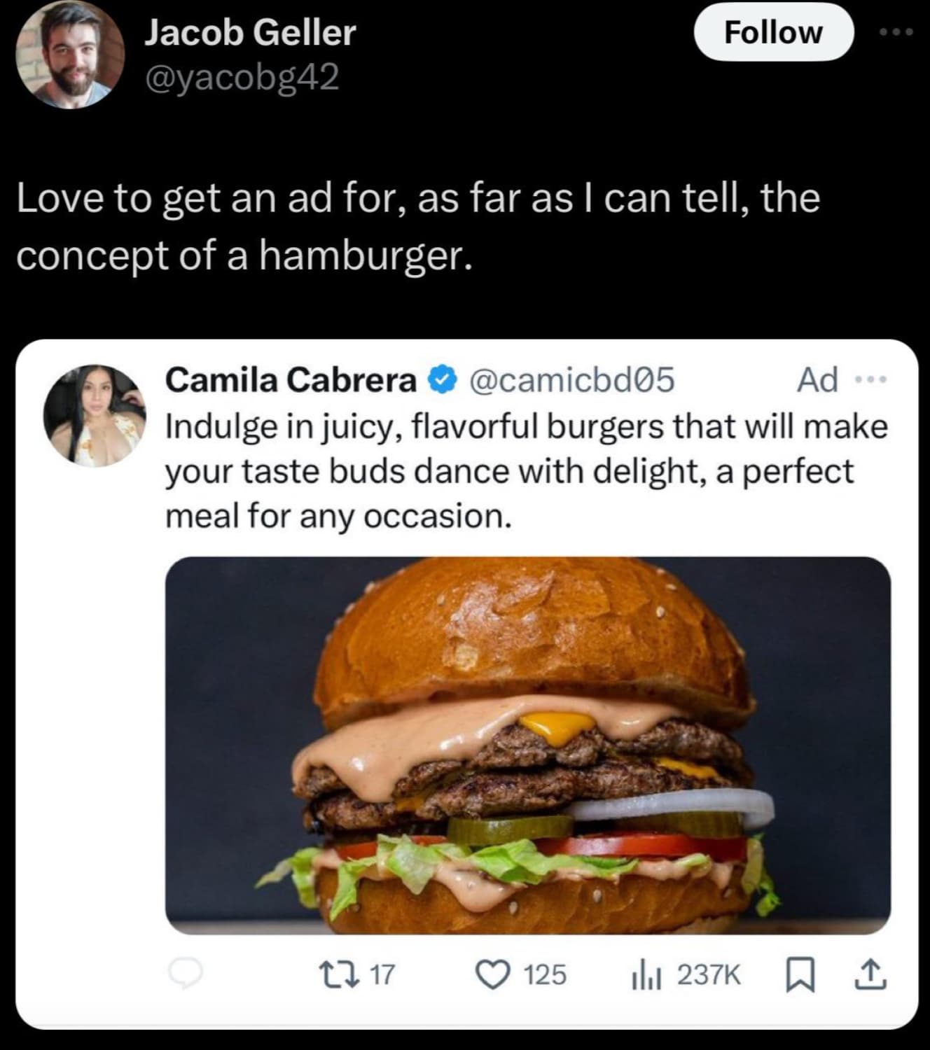The image size is (930, 1050).
Task: Open Jacob Geller's profile picture
Action: tap(69, 55)
